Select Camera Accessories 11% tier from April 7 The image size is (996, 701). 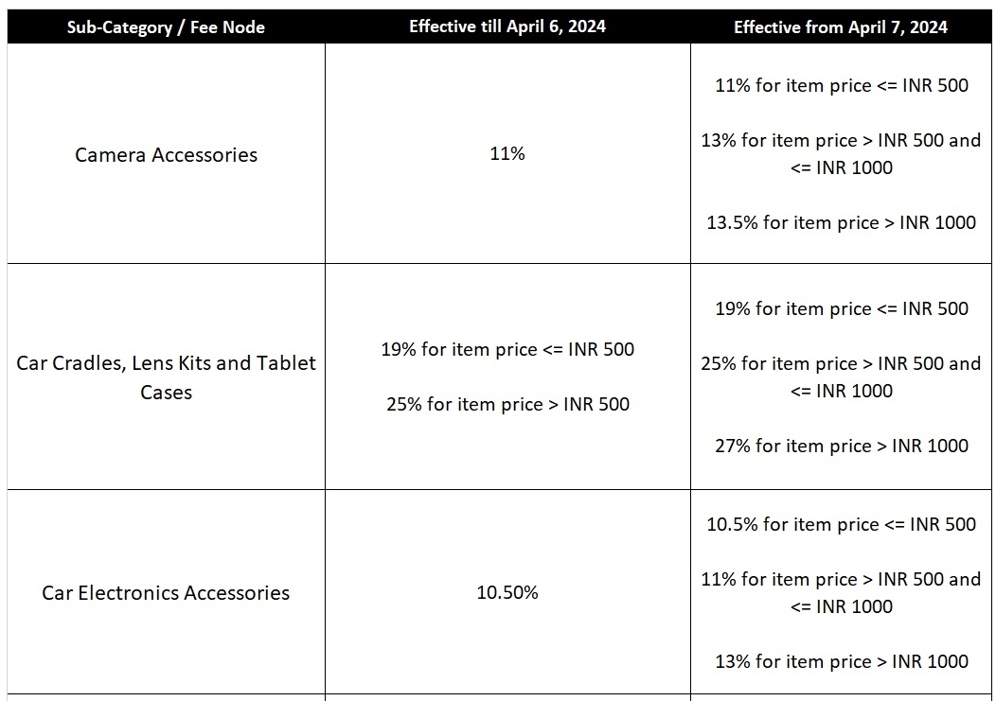pyautogui.click(x=841, y=85)
